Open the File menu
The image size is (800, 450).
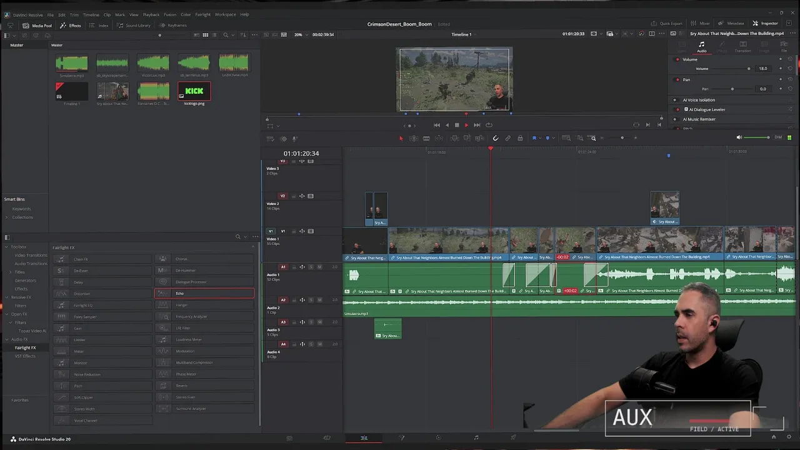(51, 14)
